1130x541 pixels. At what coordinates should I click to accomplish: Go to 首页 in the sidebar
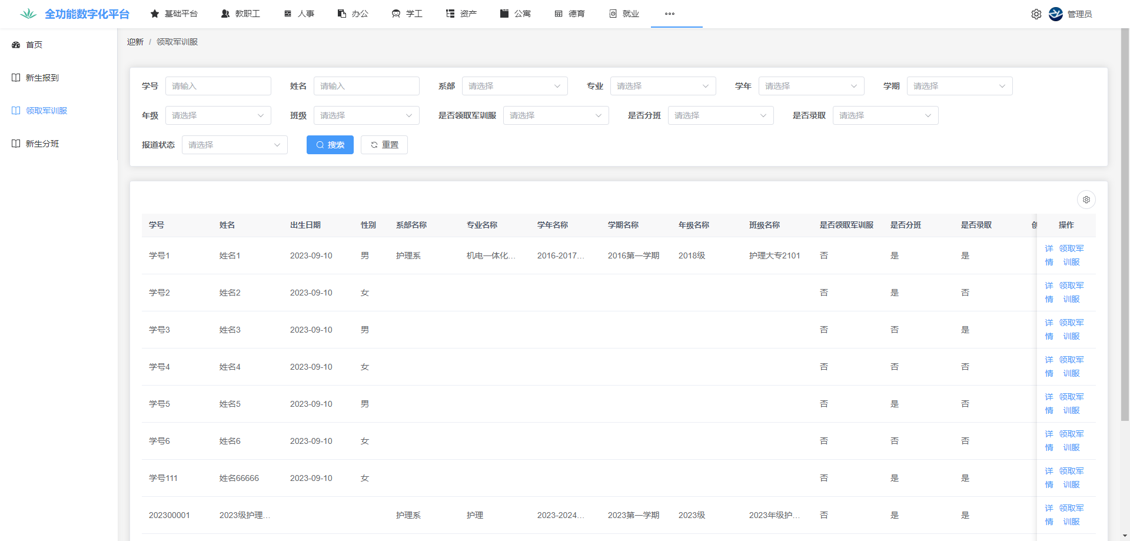pyautogui.click(x=34, y=45)
